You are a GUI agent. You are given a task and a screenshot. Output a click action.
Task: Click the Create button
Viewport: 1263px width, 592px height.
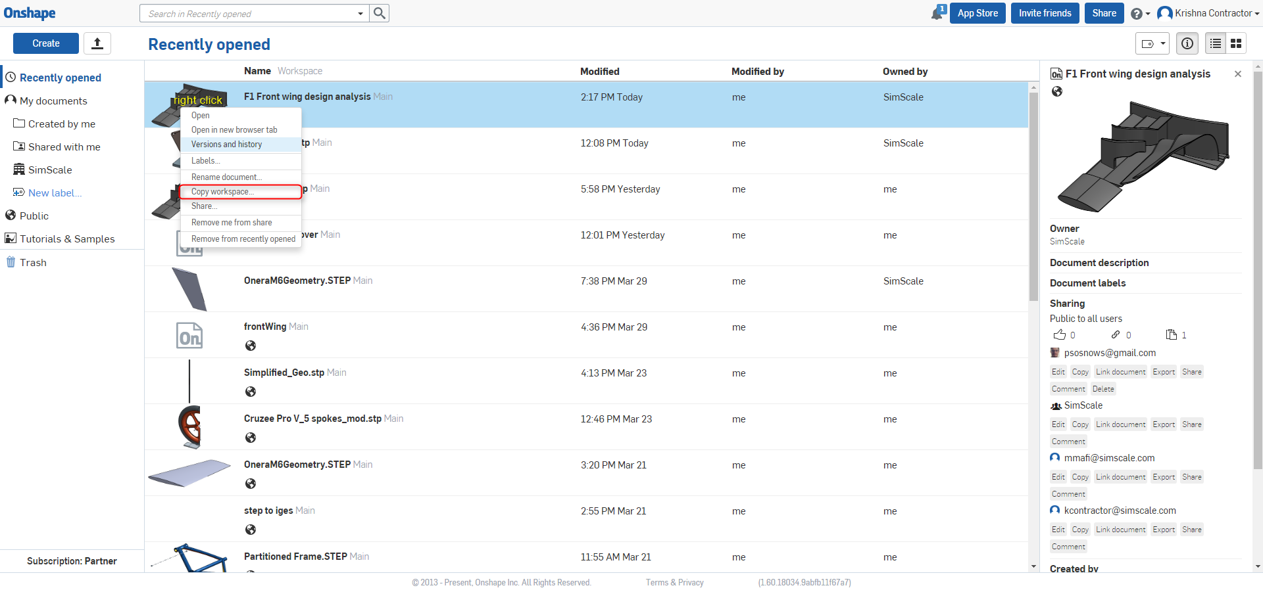tap(46, 43)
